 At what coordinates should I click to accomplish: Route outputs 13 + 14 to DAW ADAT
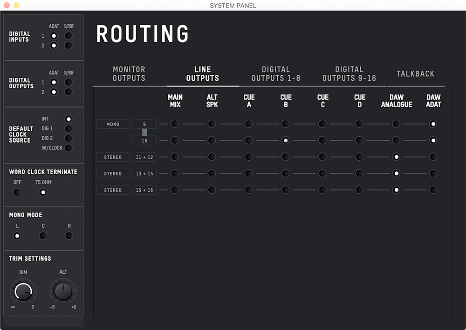click(x=433, y=173)
